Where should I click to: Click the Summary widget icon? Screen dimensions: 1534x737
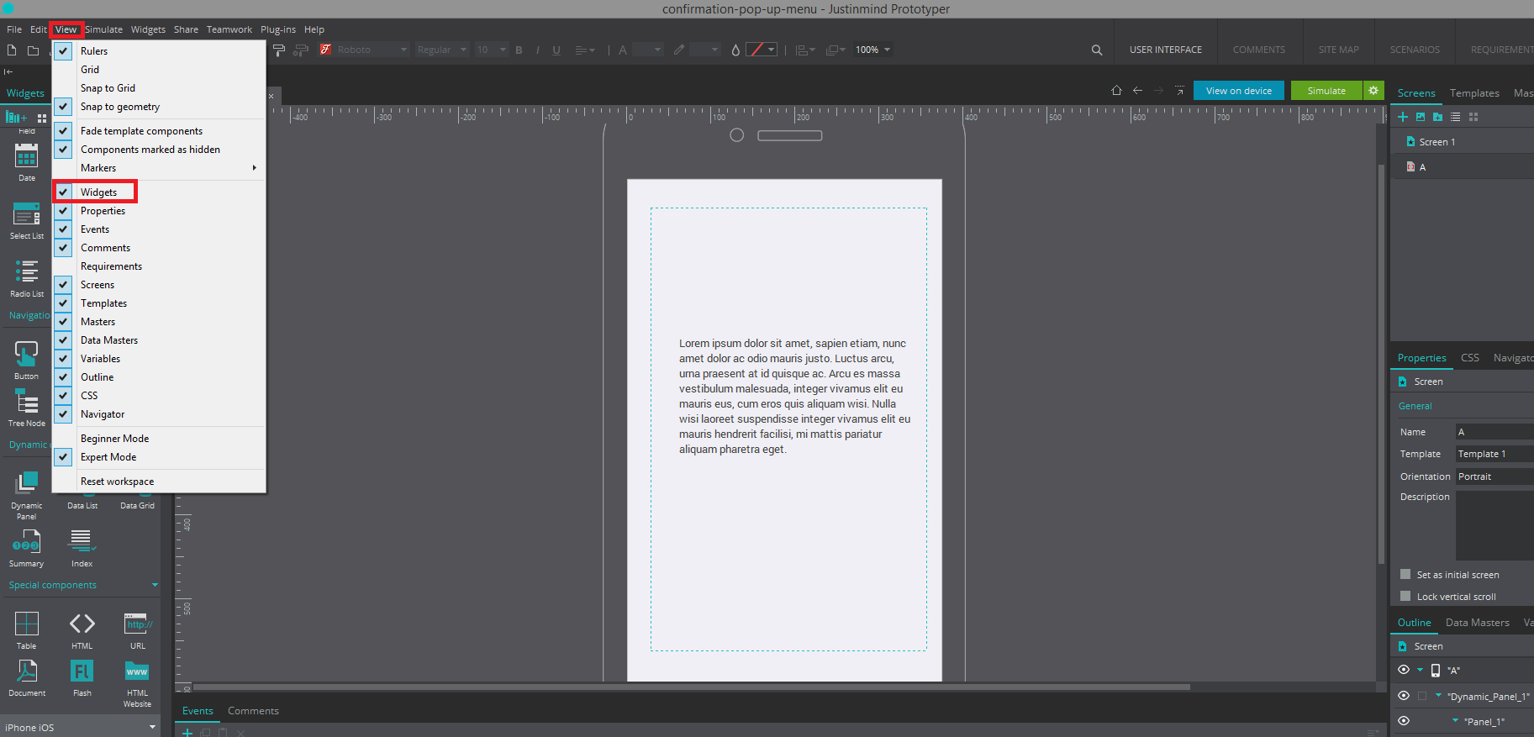point(26,543)
